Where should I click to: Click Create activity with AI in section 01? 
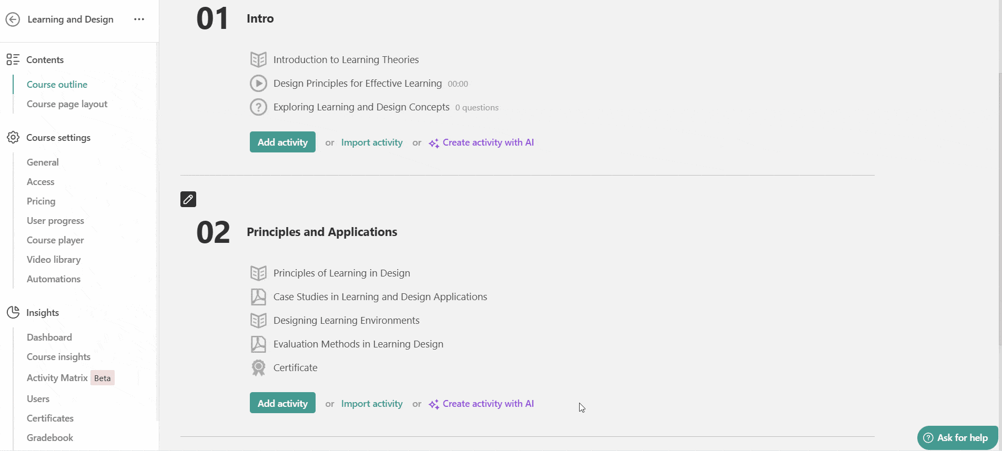pos(481,142)
